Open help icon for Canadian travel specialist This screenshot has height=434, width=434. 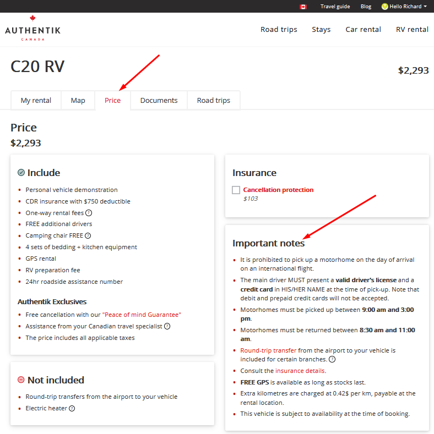tap(167, 326)
